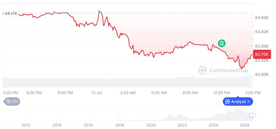This screenshot has width=276, height=129.
Task: Select 2018 on the overview timeline
Action: pos(119,125)
